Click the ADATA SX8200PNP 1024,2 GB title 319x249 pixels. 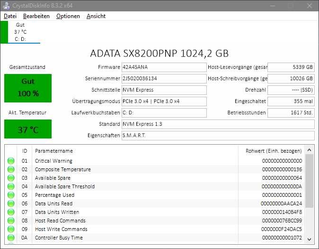(x=159, y=54)
